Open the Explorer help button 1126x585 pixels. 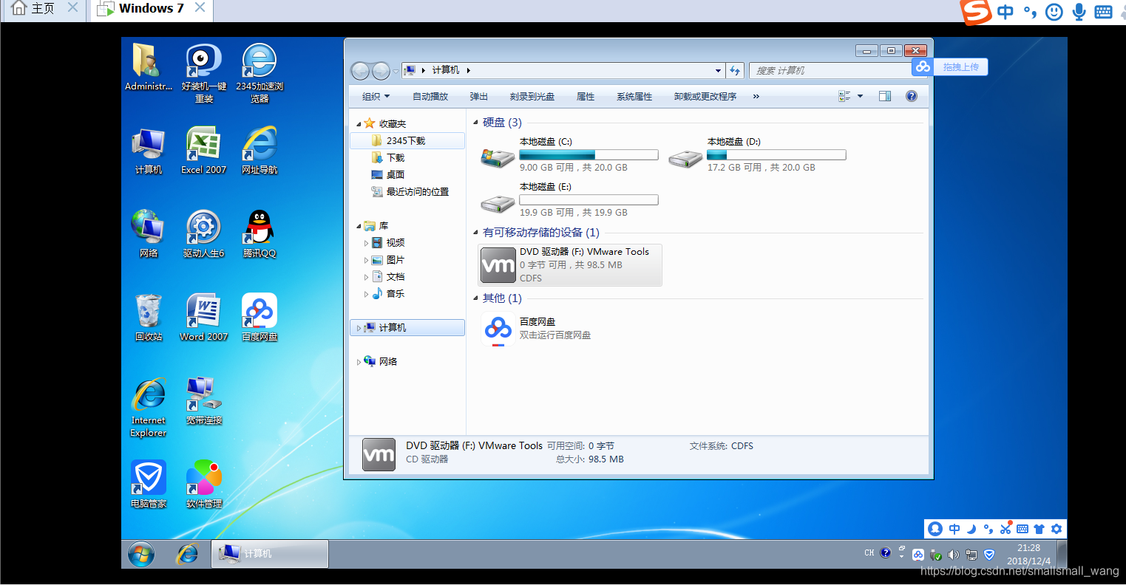pos(912,96)
